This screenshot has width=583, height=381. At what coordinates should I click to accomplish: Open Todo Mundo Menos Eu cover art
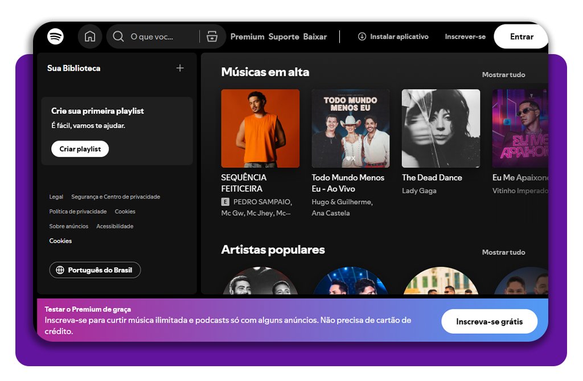click(x=351, y=128)
